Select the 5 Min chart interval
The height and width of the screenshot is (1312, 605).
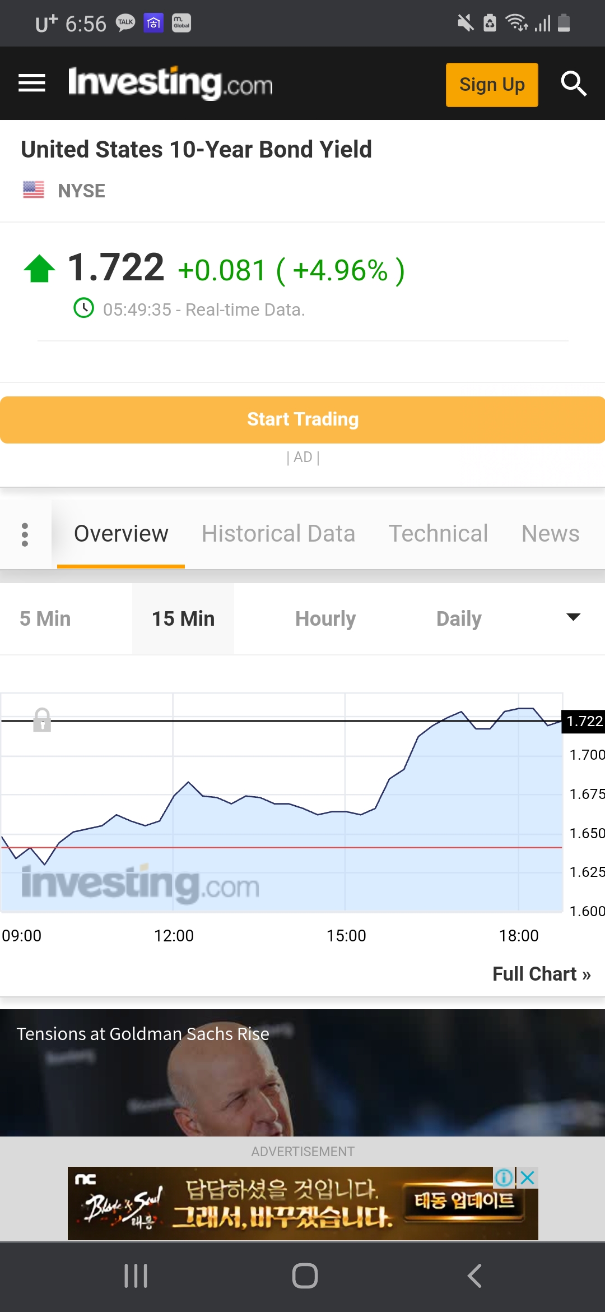(x=45, y=618)
